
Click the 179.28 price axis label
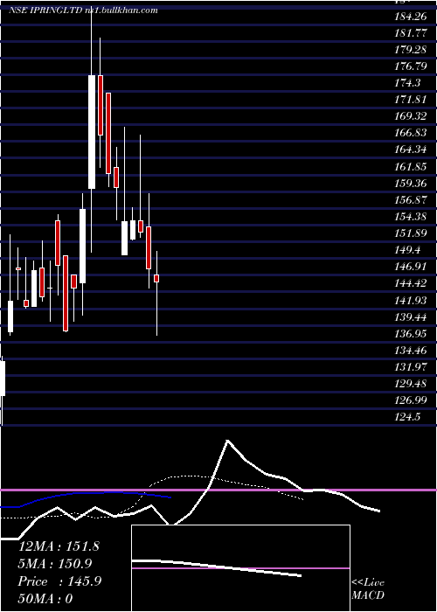pos(411,50)
